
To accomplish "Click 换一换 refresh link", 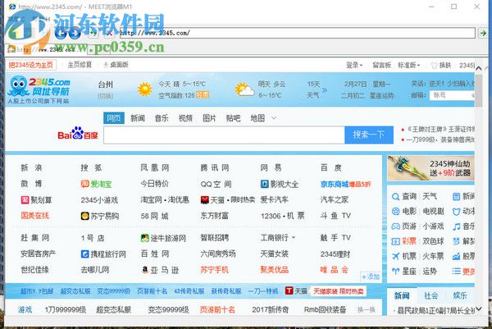I will tap(367, 310).
